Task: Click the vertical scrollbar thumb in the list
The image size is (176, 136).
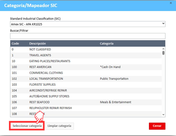Action: click(163, 53)
